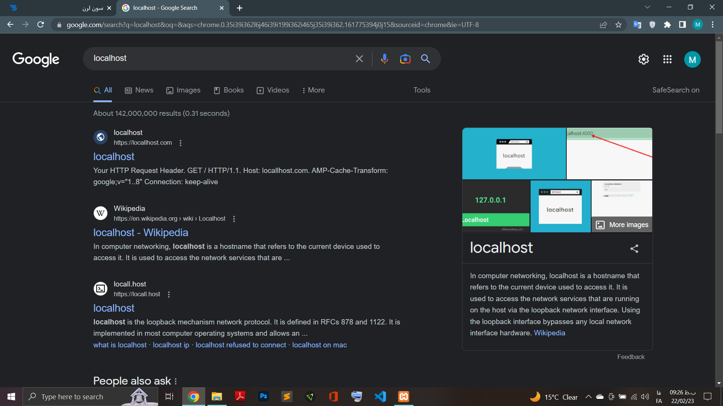Open the Wikipedia link in knowledge panel
Viewport: 723px width, 406px height.
coord(549,333)
